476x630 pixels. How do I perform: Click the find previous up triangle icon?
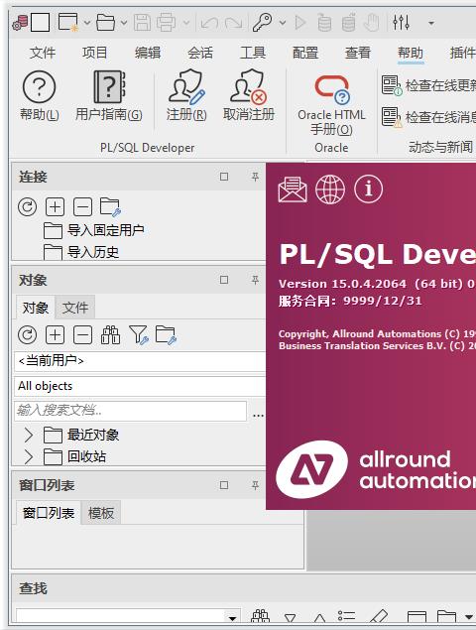pyautogui.click(x=319, y=618)
